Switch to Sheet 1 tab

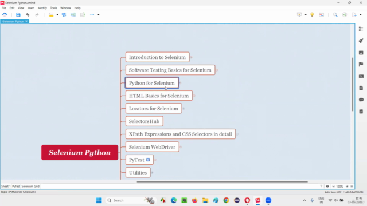click(x=6, y=187)
